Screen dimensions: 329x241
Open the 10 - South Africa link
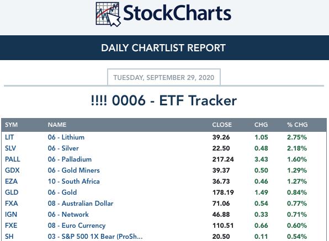click(73, 181)
